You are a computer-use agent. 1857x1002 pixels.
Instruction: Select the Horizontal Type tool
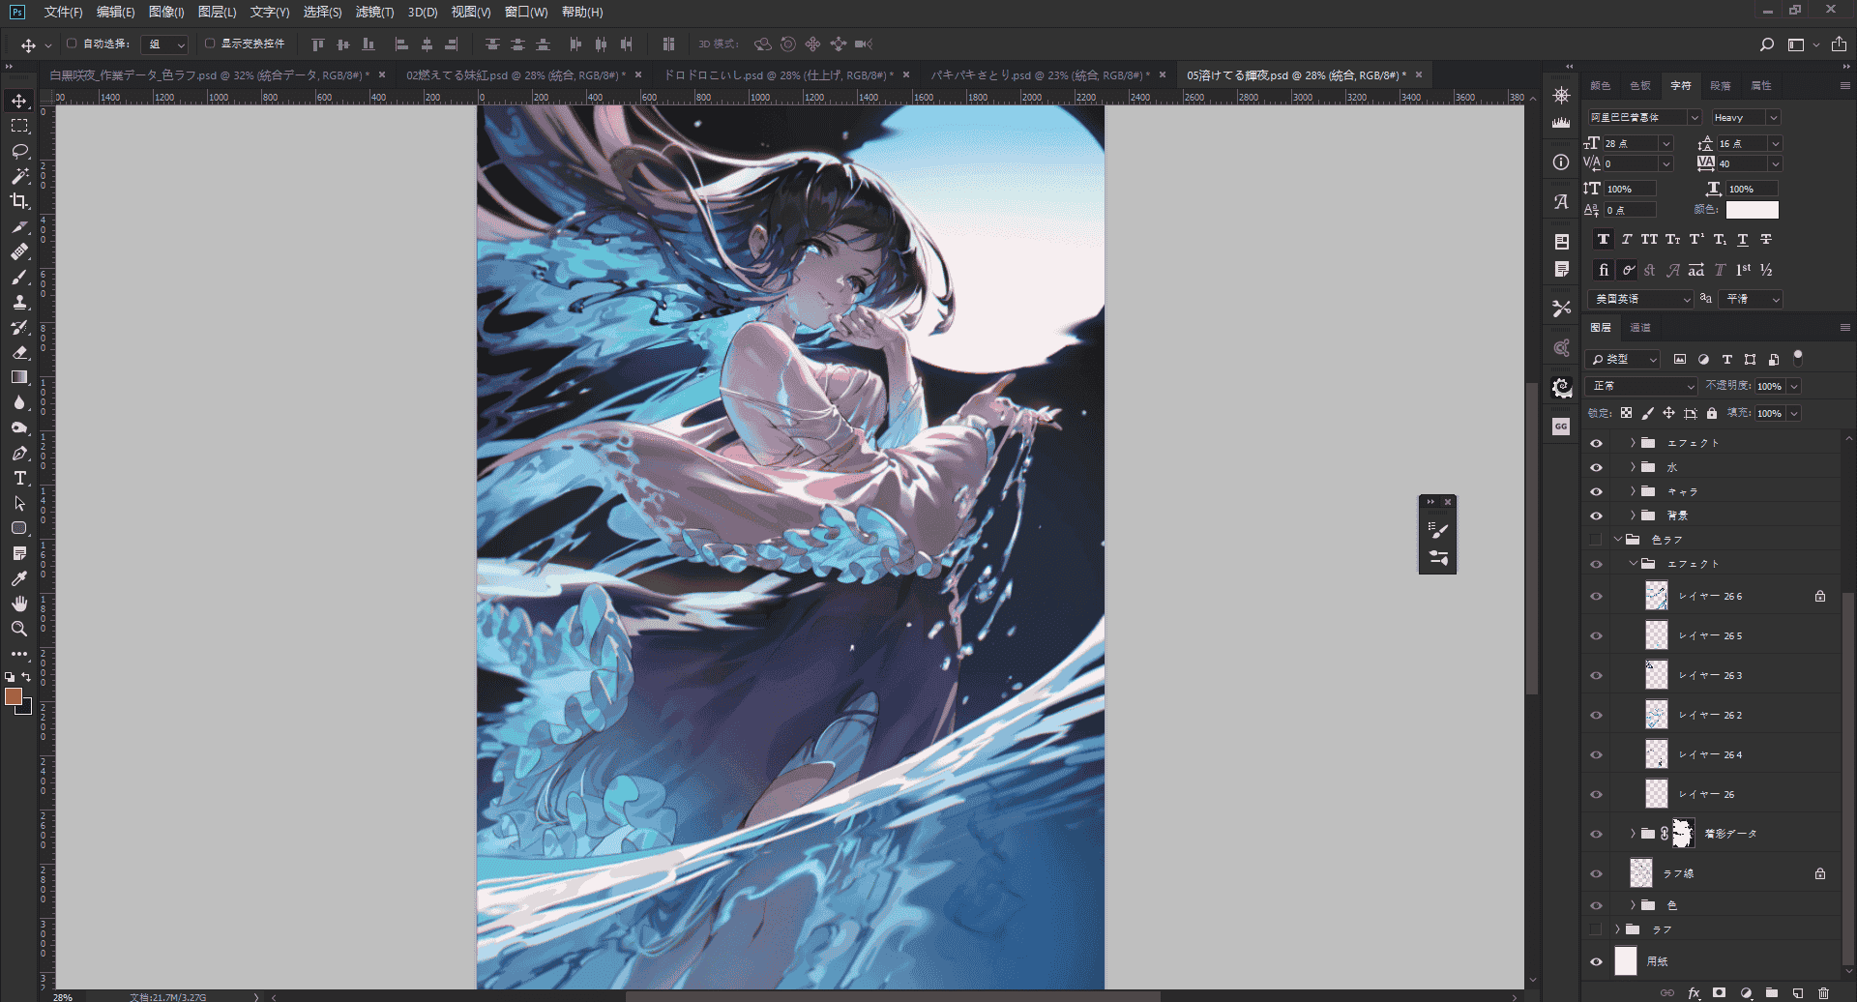tap(19, 479)
